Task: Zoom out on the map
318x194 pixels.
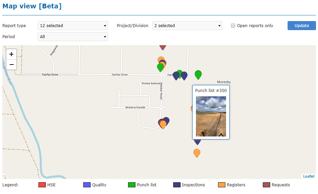Action: tap(11, 65)
